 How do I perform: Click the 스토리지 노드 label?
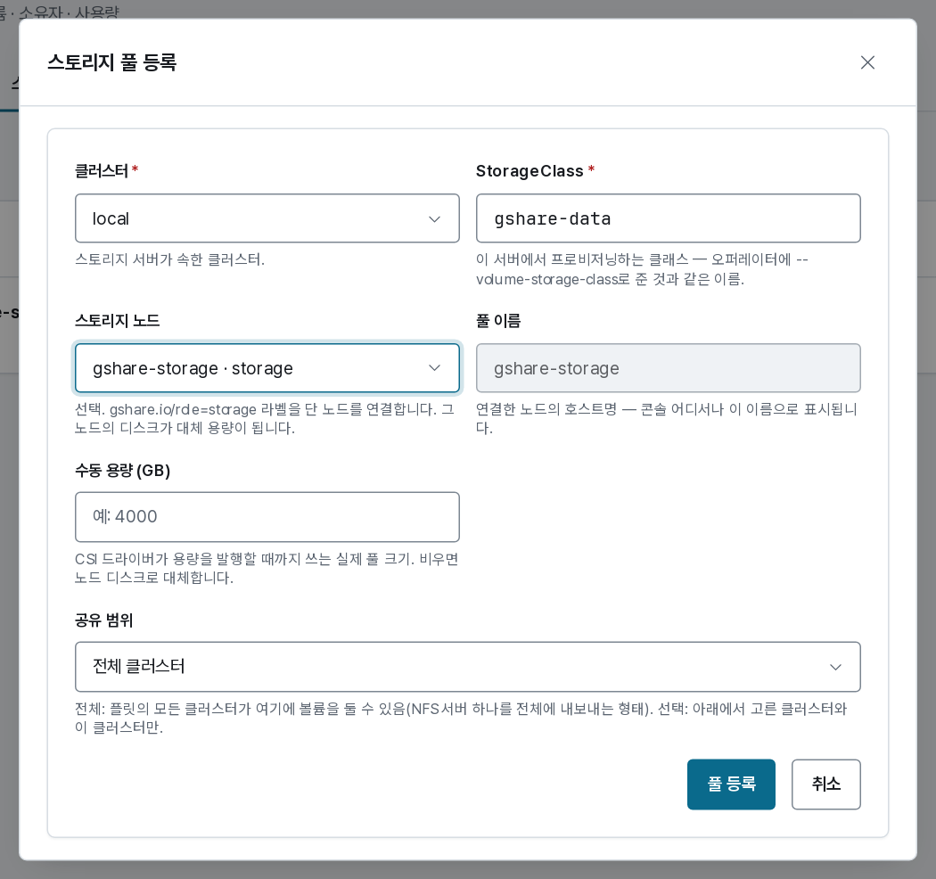[117, 321]
